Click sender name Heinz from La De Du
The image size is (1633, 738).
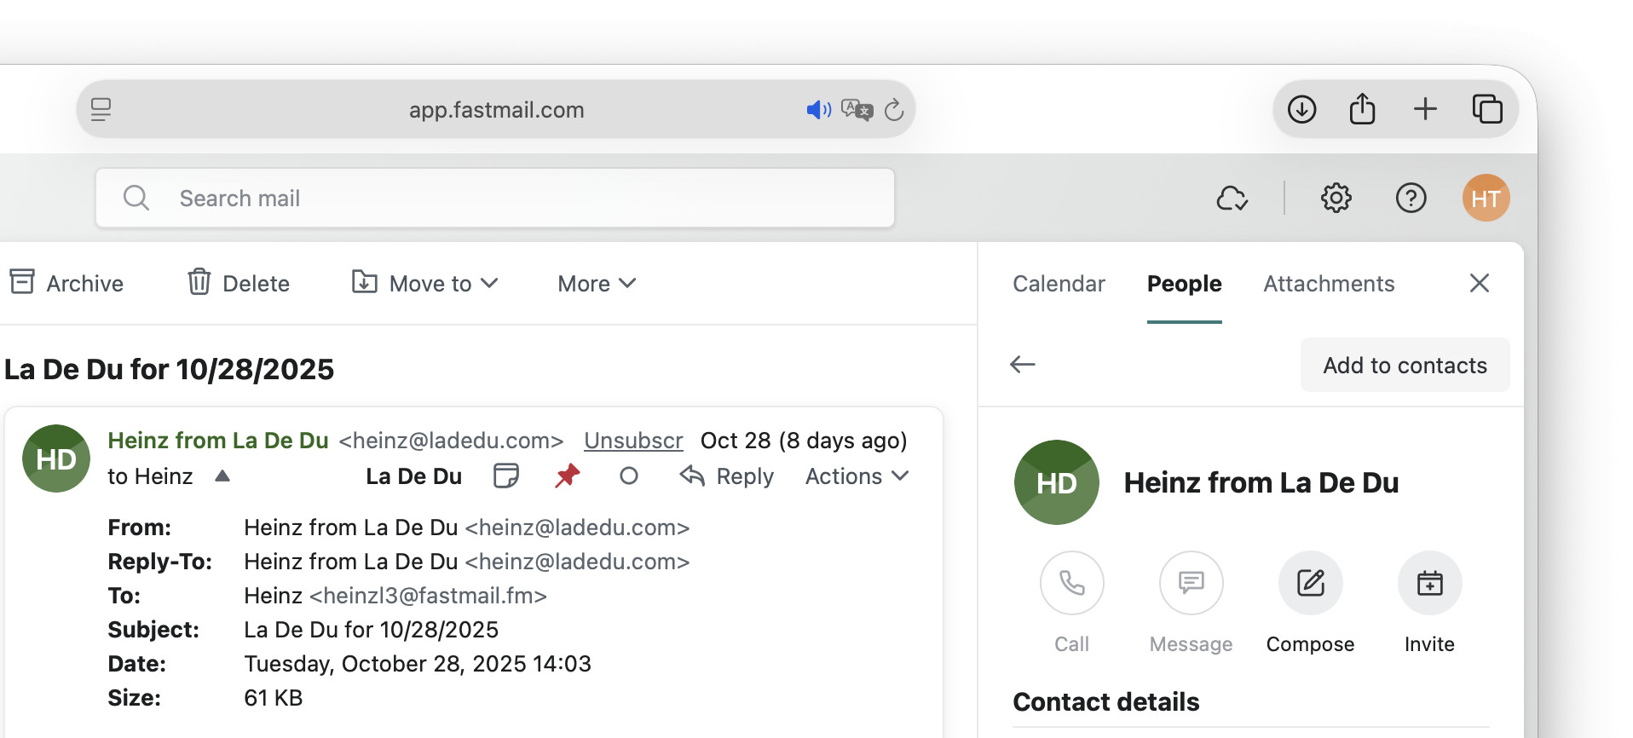coord(218,440)
